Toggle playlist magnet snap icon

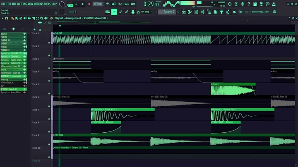[7, 18]
